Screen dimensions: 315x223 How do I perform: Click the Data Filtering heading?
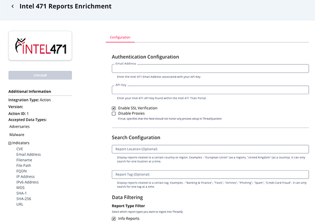(128, 197)
